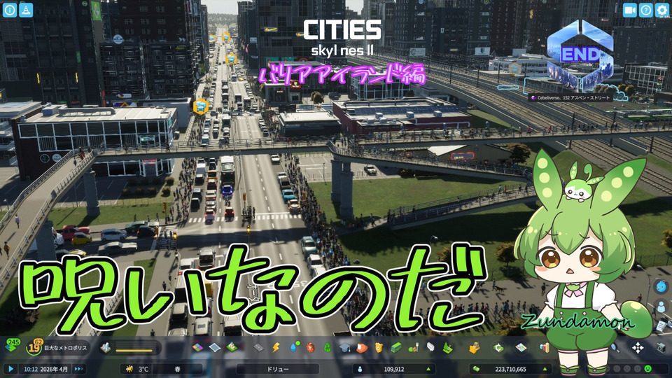The image size is (672, 378).
Task: Open the Parks and Recreation menu
Action: point(413,348)
